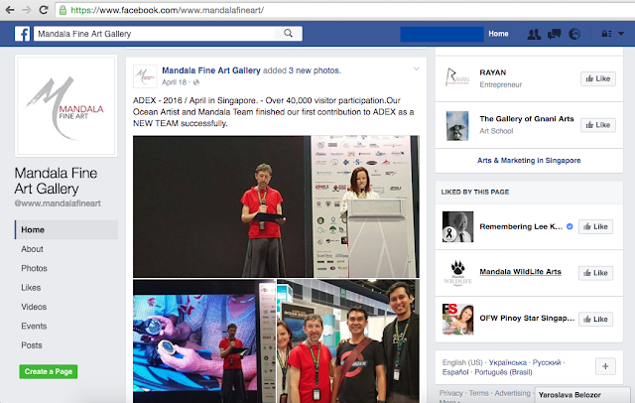Click the Terms footer link

click(478, 393)
